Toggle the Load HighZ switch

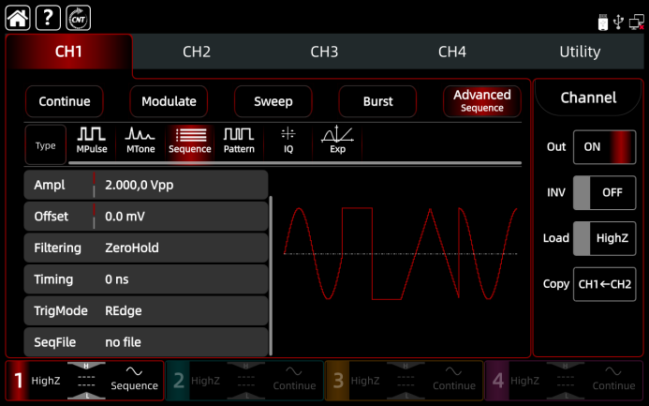click(x=604, y=238)
